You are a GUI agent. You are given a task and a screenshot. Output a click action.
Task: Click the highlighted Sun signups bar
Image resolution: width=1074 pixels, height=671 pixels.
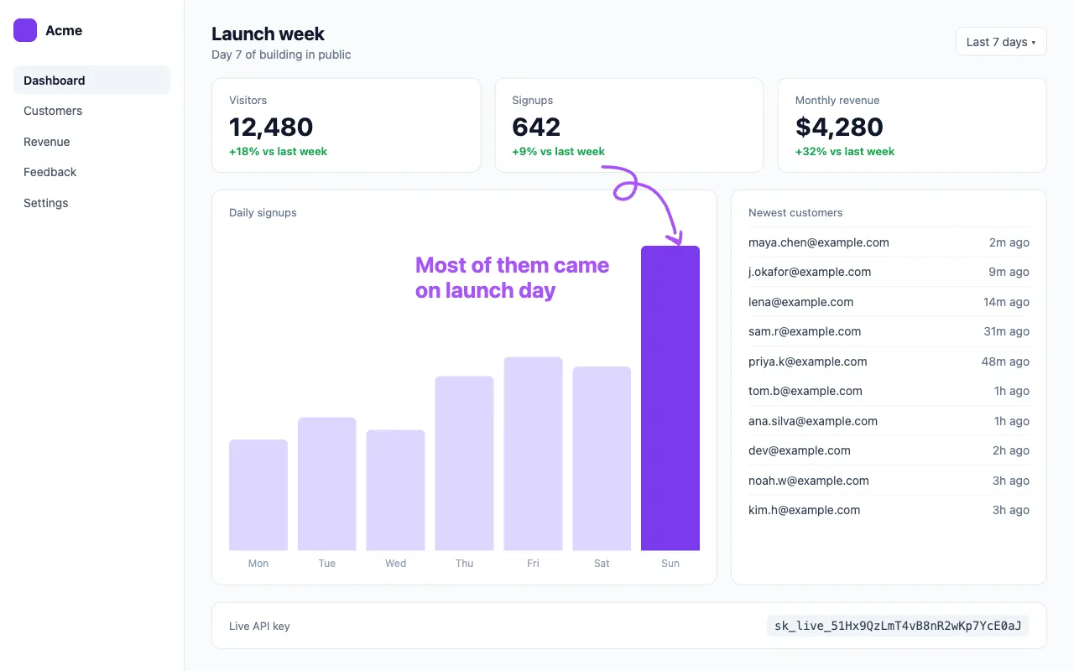pyautogui.click(x=670, y=398)
